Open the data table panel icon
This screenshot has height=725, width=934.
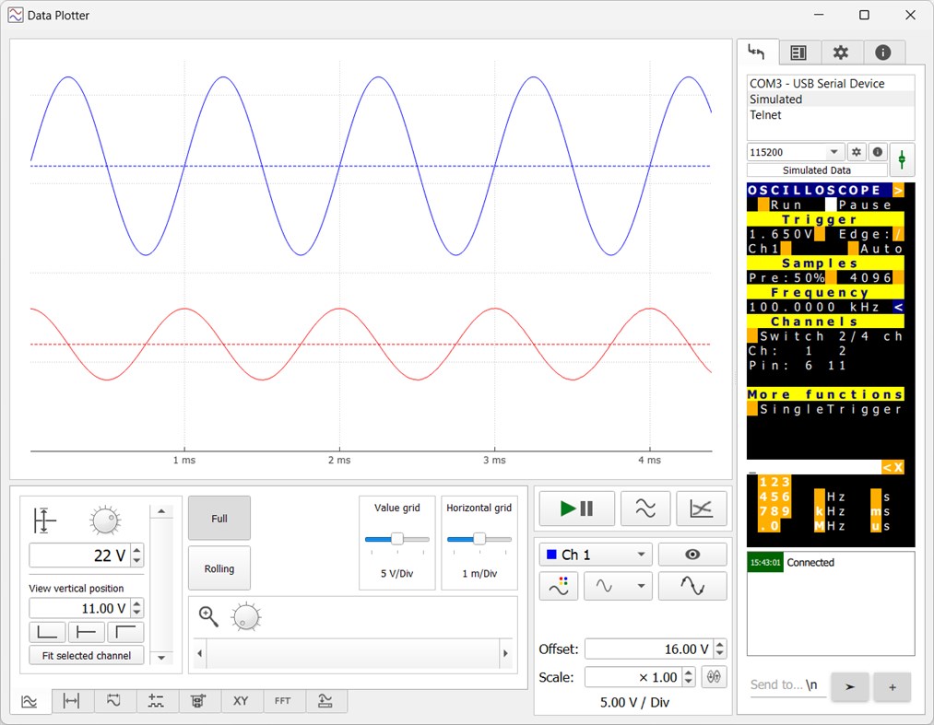[798, 53]
